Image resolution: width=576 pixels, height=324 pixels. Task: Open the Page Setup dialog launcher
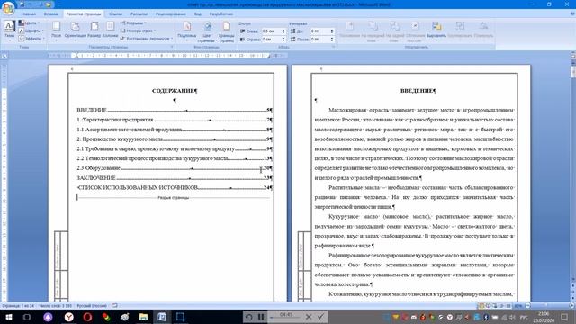click(172, 47)
